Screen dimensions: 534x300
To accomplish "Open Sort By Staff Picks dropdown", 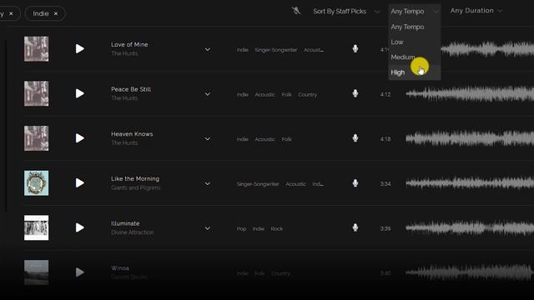I will click(x=346, y=11).
